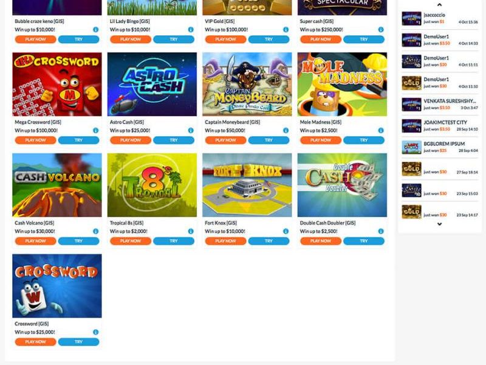486x365 pixels.
Task: Open jsaccoccio winner entry thumbnail
Action: [x=412, y=19]
